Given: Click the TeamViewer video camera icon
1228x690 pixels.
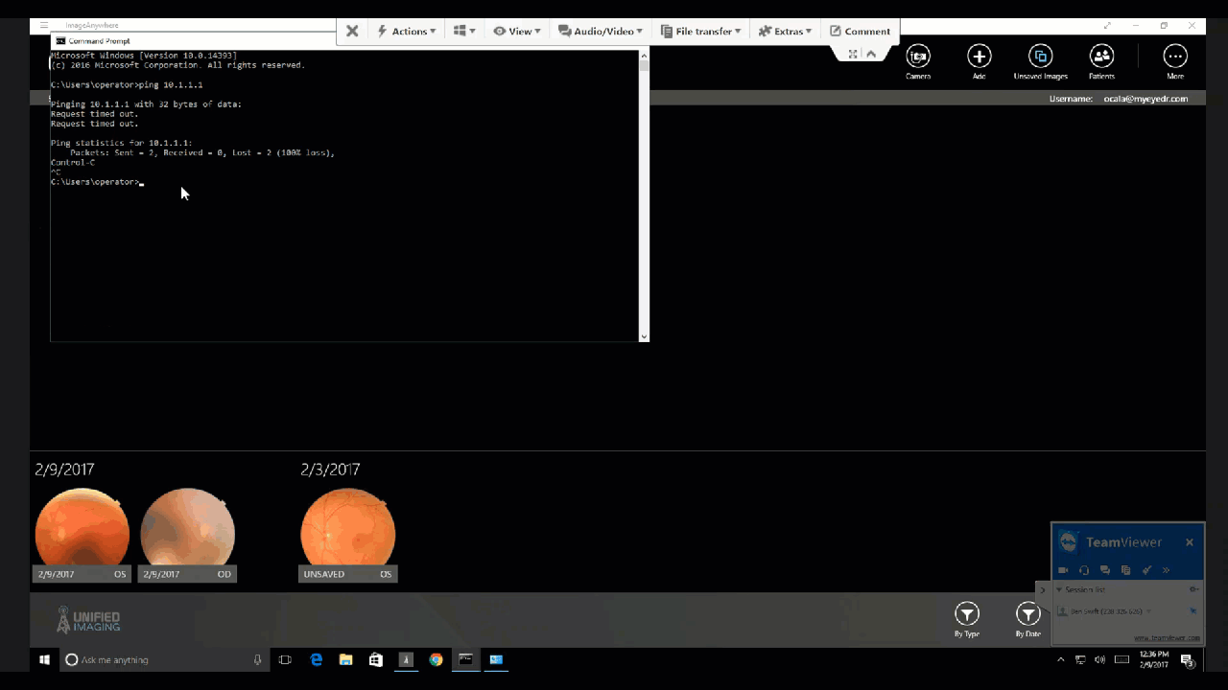Looking at the screenshot, I should (1063, 570).
